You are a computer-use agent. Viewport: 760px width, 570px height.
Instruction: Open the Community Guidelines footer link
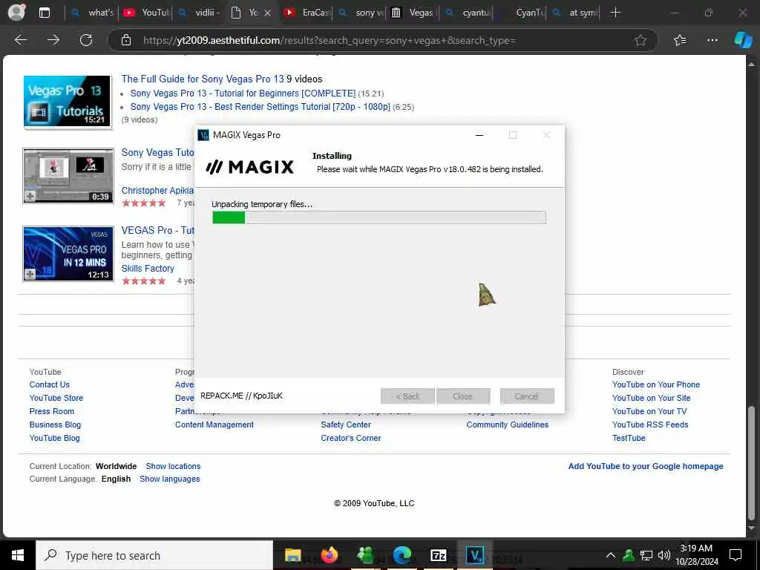point(508,425)
